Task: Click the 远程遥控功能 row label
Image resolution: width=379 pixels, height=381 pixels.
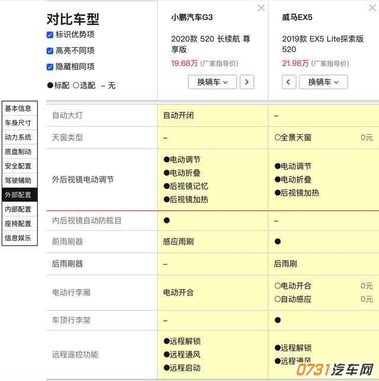Action: 75,355
